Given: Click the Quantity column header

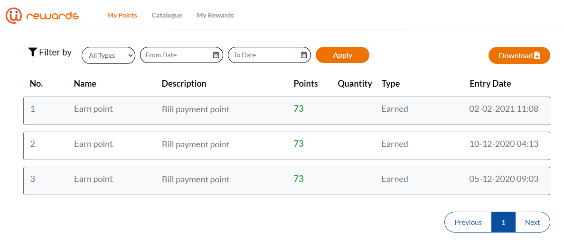Looking at the screenshot, I should 355,84.
